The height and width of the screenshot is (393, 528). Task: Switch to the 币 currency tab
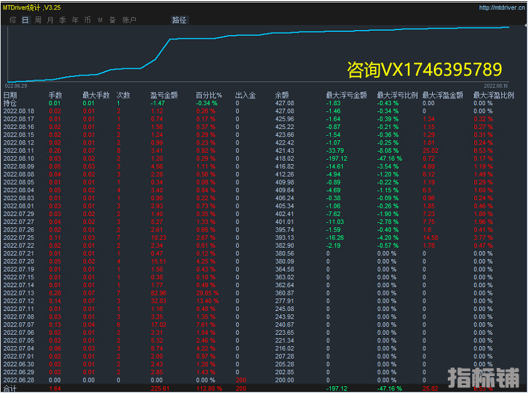[87, 20]
